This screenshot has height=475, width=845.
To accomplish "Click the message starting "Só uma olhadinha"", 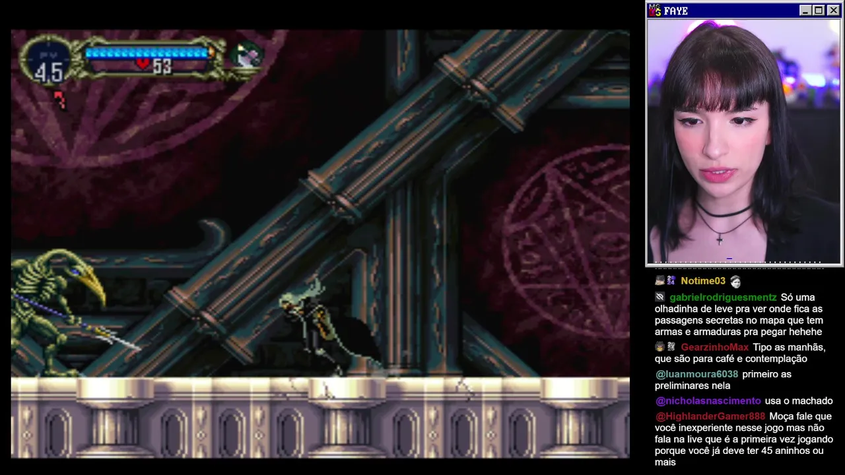I will click(739, 315).
